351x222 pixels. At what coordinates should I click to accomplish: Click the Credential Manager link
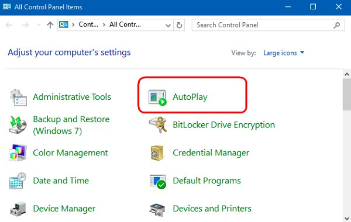click(x=211, y=153)
